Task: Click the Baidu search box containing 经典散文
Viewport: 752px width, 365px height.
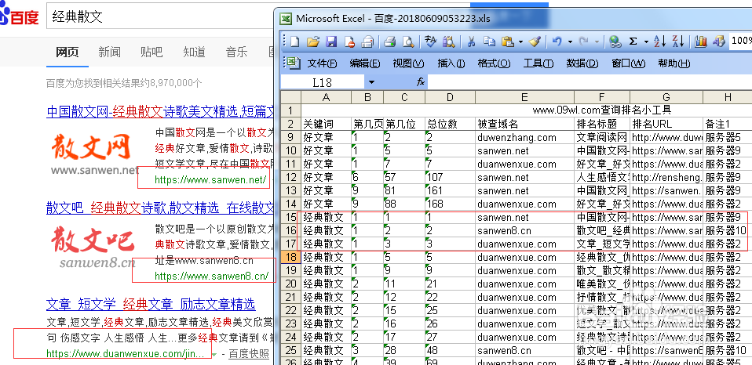Action: (x=160, y=18)
